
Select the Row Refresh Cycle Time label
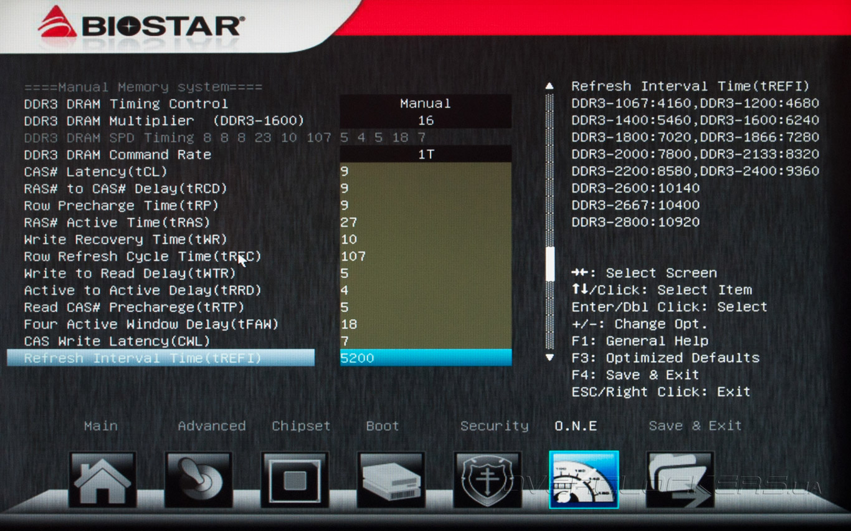click(x=143, y=256)
